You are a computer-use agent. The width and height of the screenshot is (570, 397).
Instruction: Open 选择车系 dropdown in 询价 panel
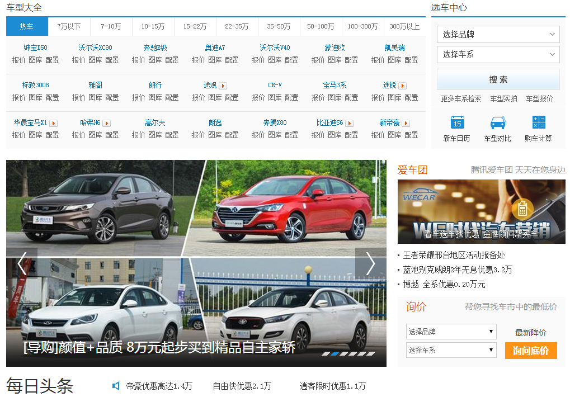pos(451,350)
